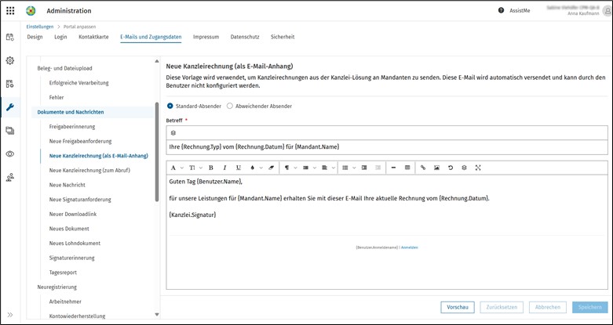Click into the Betreff subject field
This screenshot has width=613, height=325.
click(x=387, y=147)
